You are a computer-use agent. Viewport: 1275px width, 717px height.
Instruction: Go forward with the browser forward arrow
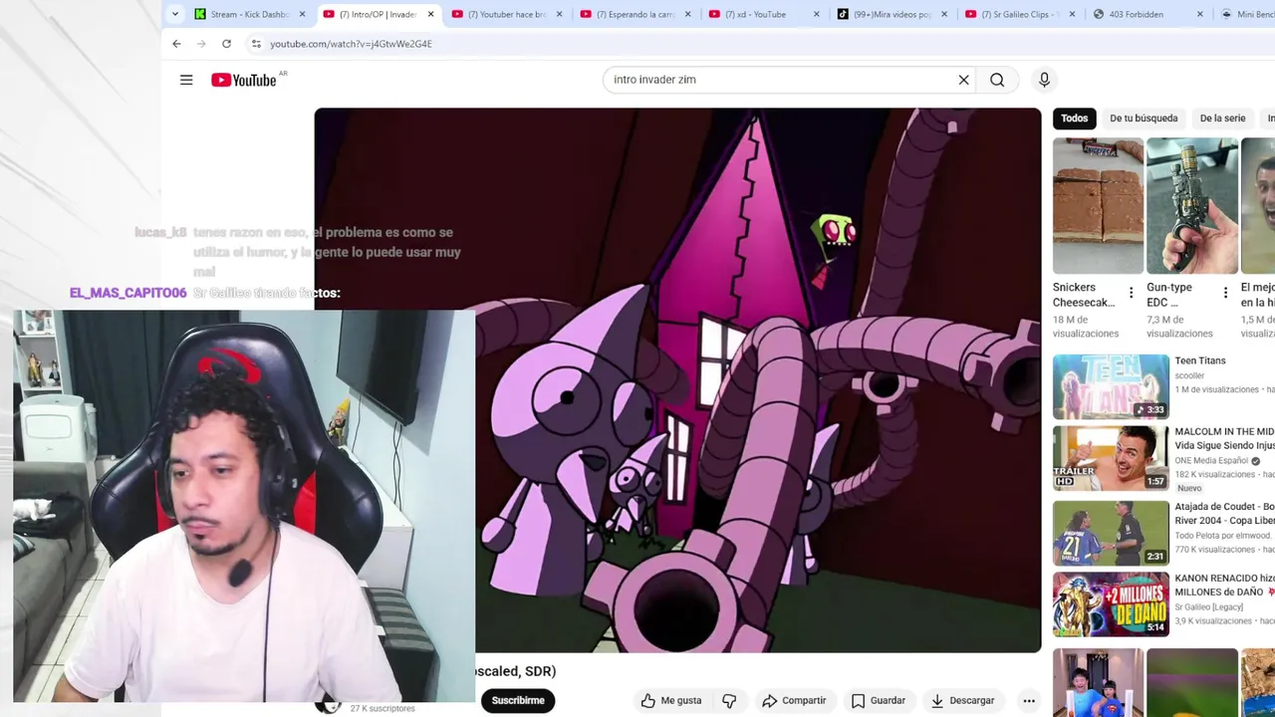tap(201, 44)
